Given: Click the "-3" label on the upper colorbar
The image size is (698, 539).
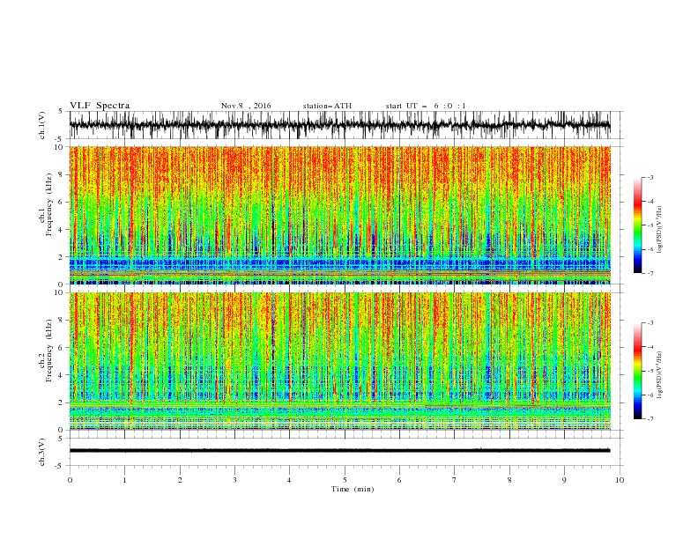Looking at the screenshot, I should pos(650,177).
